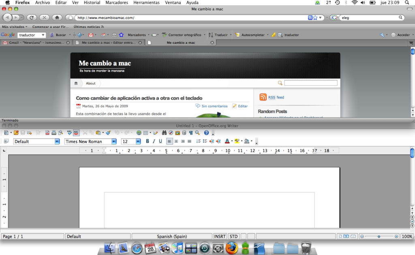Image resolution: width=415 pixels, height=255 pixels.
Task: Apply text highlighting color
Action: pos(237,141)
